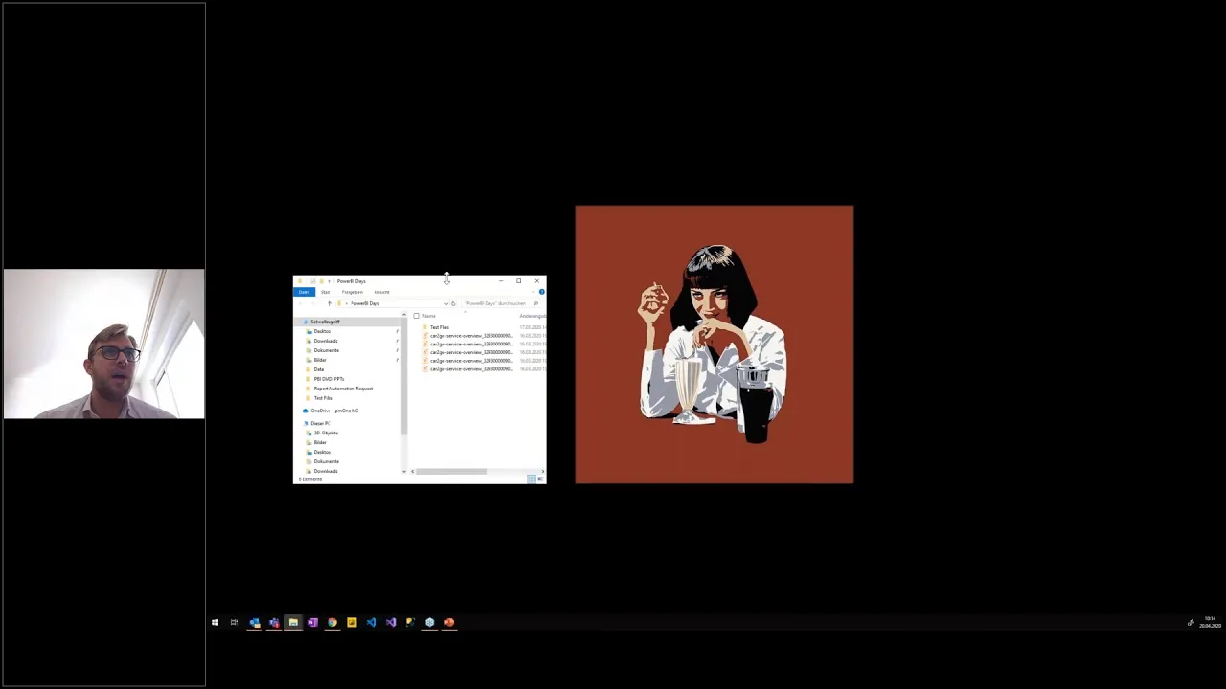Screen dimensions: 1226x689
Task: Open PowerPoint from the taskbar
Action: click(449, 622)
